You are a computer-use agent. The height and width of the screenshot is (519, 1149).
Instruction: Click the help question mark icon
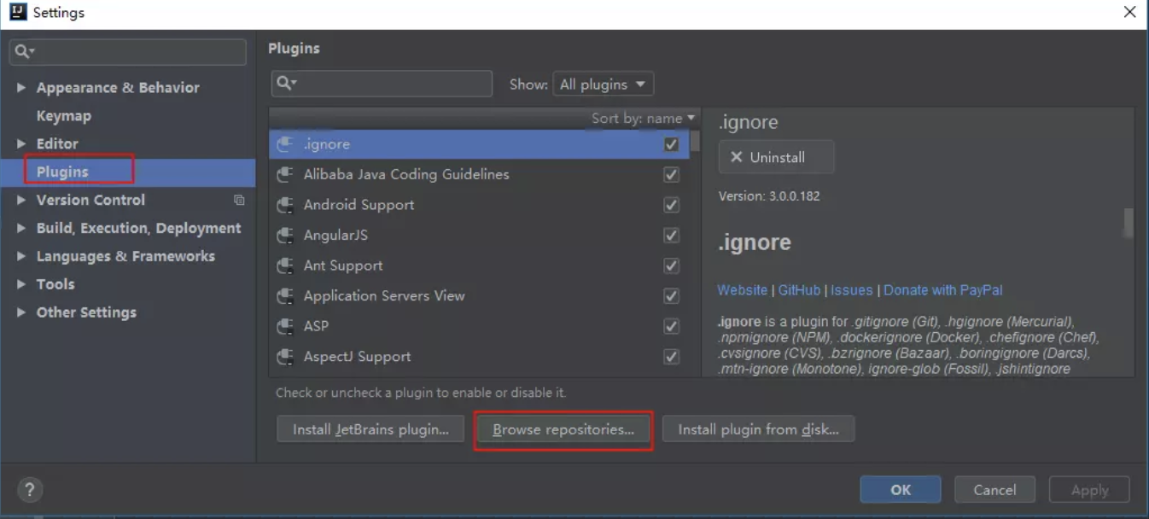pos(30,490)
